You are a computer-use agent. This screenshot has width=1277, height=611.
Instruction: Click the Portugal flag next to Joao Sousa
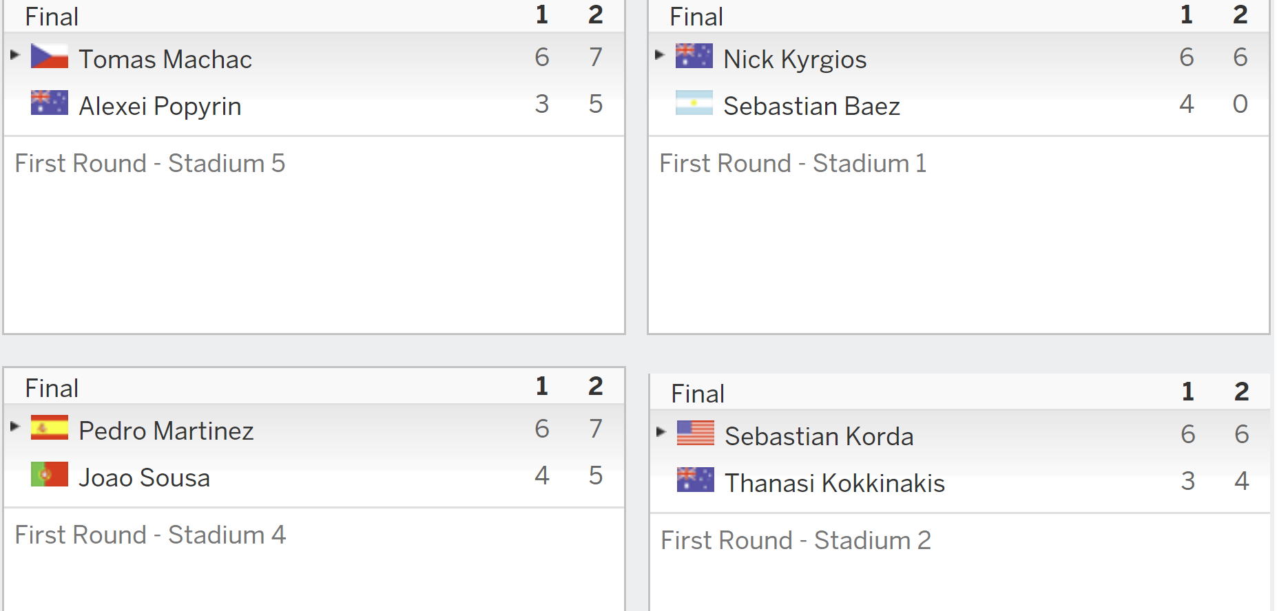click(50, 474)
